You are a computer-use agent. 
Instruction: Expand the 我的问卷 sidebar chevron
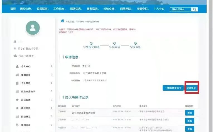(x=52, y=125)
